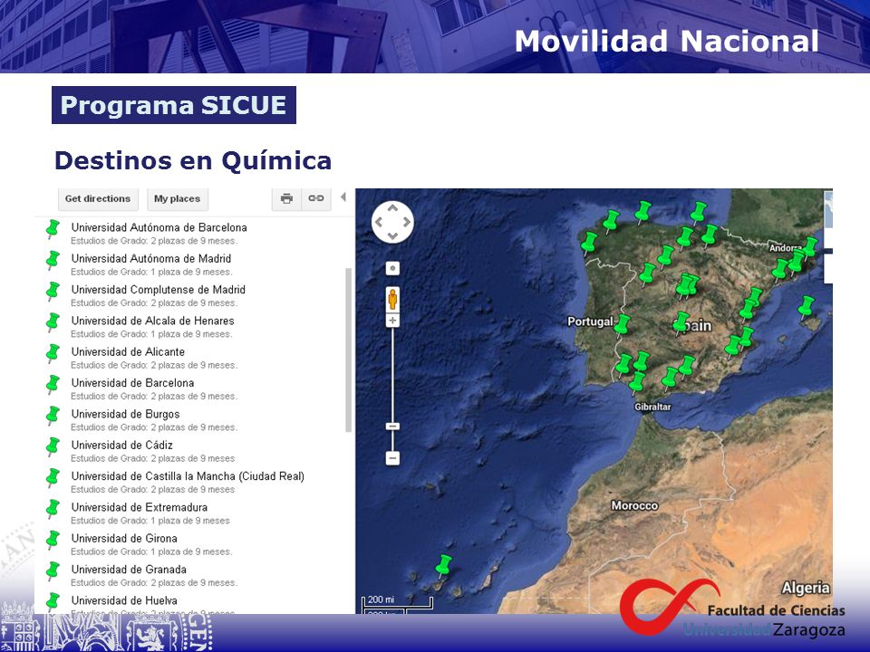This screenshot has height=652, width=870.
Task: Open Universidad de Alicante entry
Action: (x=128, y=351)
